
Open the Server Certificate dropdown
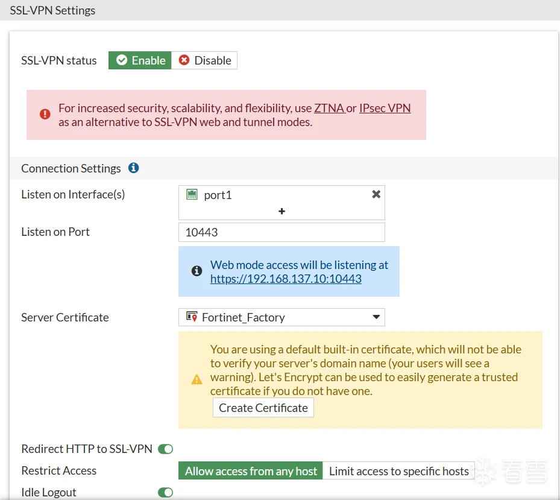click(x=376, y=317)
